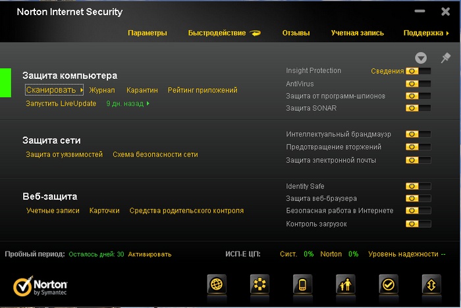Toggle the AntiVirus switch
The image size is (461, 308).
(418, 83)
